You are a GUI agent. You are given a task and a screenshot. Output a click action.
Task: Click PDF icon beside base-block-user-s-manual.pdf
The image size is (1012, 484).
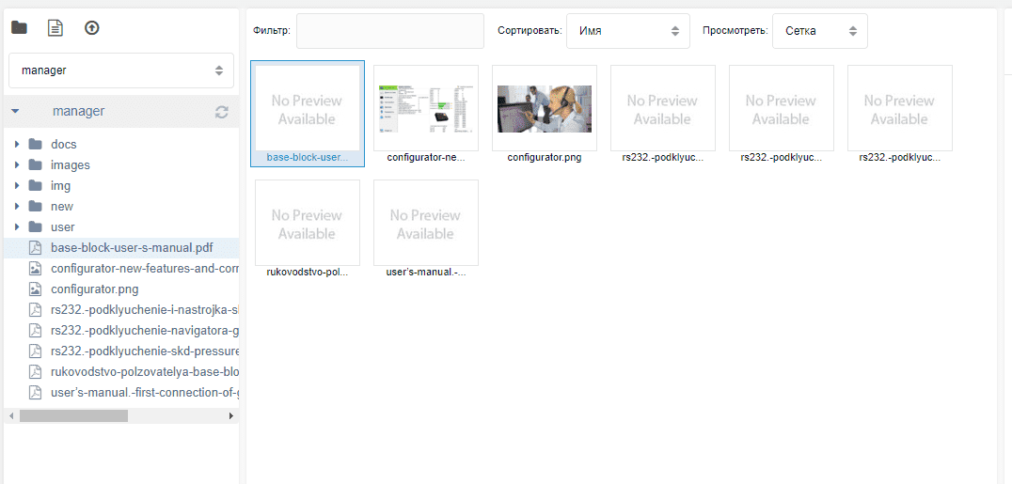pyautogui.click(x=36, y=248)
